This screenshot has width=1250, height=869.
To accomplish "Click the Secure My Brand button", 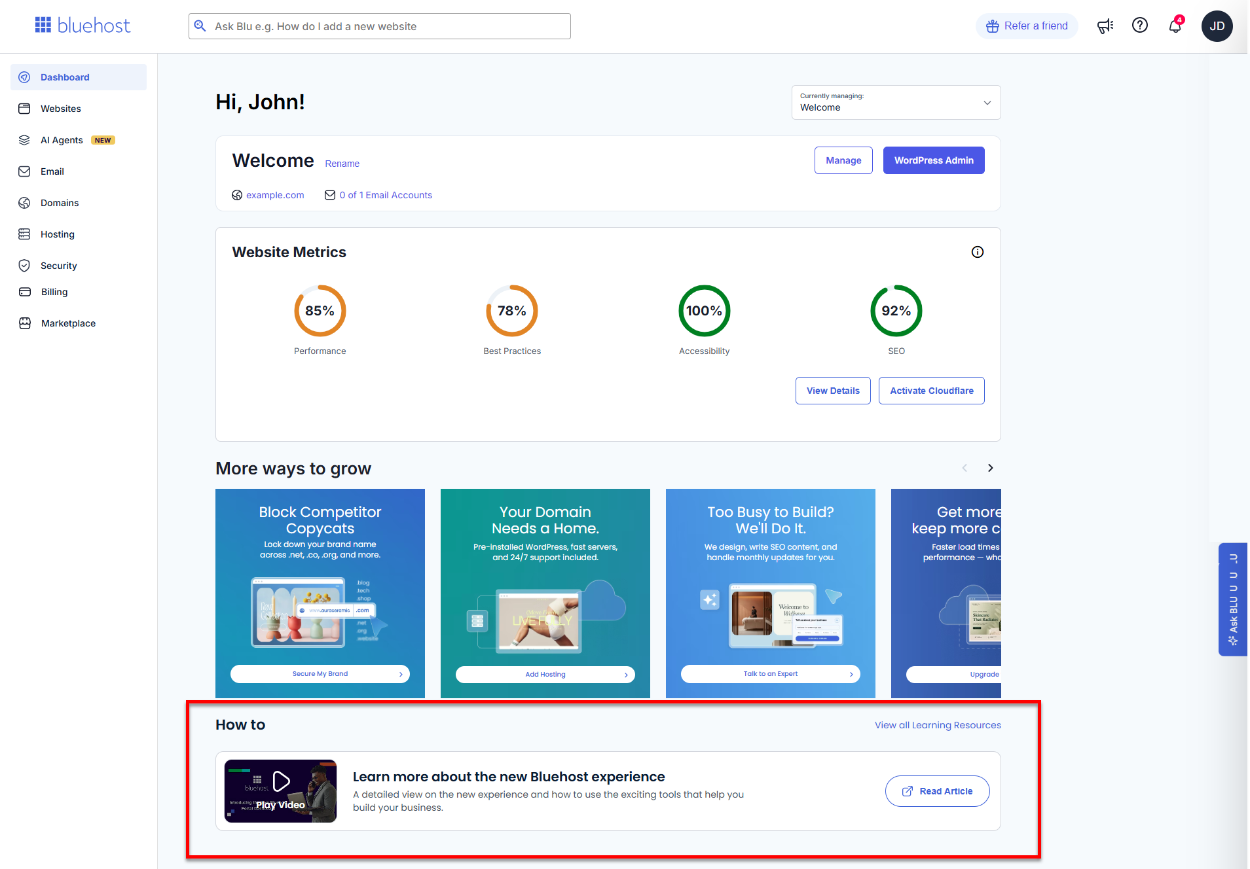I will pyautogui.click(x=320, y=674).
